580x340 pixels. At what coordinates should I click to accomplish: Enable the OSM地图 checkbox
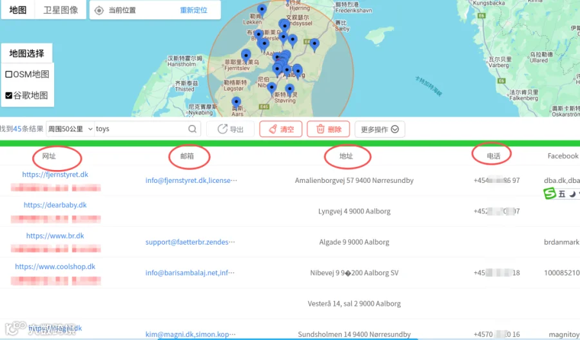click(9, 74)
